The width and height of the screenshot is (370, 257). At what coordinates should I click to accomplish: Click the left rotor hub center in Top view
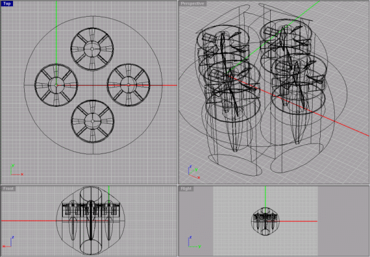[x=55, y=84]
